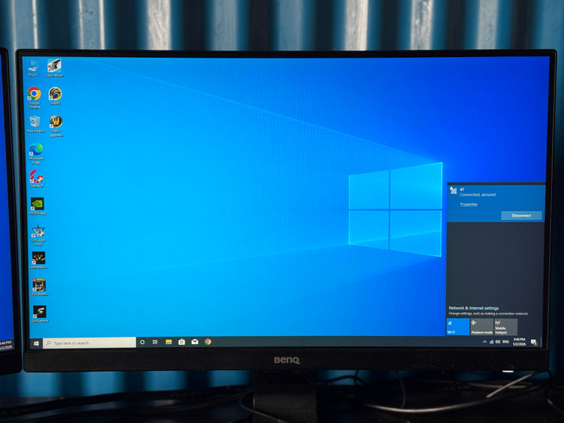Screen dimensions: 564x423
Task: Click the connected Wi-Fi network 47 entry
Action: [x=496, y=203]
